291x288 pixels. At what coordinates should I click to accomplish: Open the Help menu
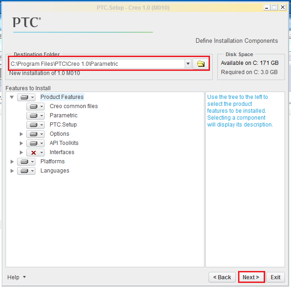(x=16, y=277)
